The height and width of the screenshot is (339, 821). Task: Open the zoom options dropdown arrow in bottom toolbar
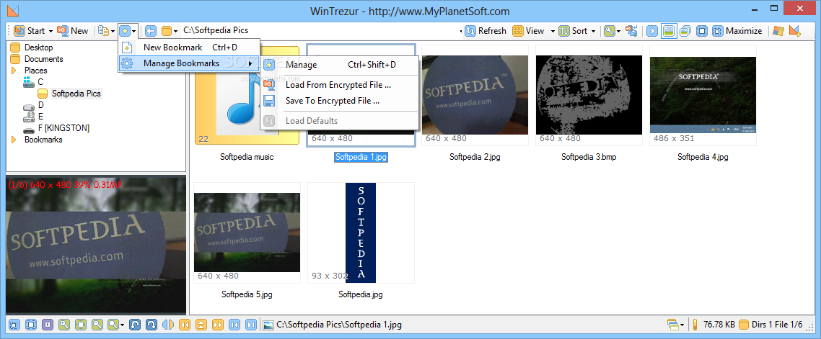122,325
